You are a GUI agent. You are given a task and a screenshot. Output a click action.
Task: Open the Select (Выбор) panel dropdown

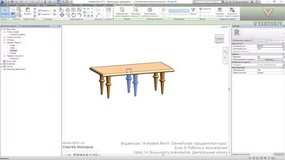5,19
